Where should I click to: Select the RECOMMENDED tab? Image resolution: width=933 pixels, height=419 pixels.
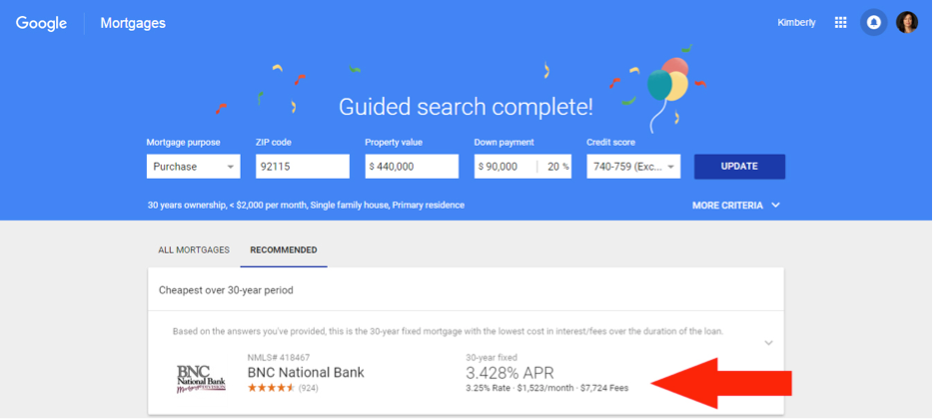click(284, 250)
